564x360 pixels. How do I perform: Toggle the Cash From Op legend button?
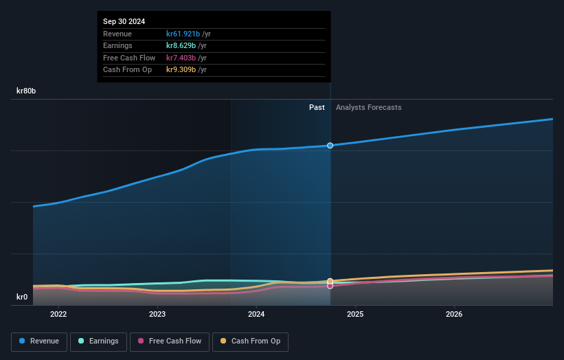(250, 341)
